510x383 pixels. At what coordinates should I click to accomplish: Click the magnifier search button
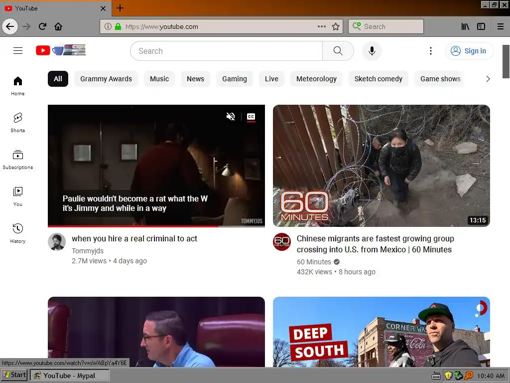point(338,51)
